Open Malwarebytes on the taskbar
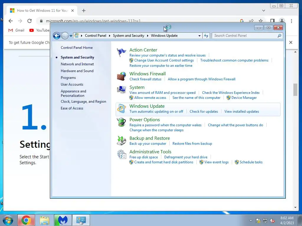This screenshot has width=302, height=226. 63,220
